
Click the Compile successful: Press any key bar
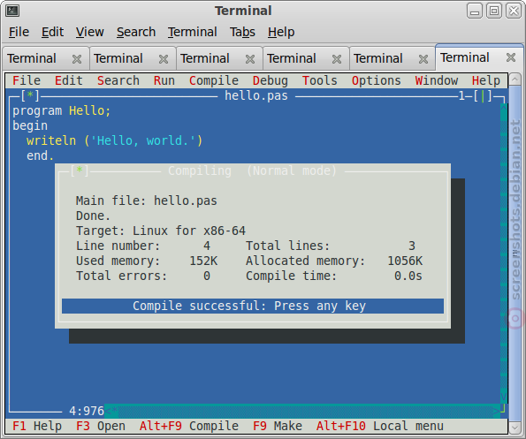point(253,306)
